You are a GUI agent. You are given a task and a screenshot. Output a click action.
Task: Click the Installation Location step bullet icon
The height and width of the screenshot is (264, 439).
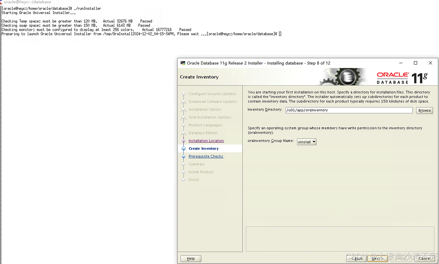183,141
